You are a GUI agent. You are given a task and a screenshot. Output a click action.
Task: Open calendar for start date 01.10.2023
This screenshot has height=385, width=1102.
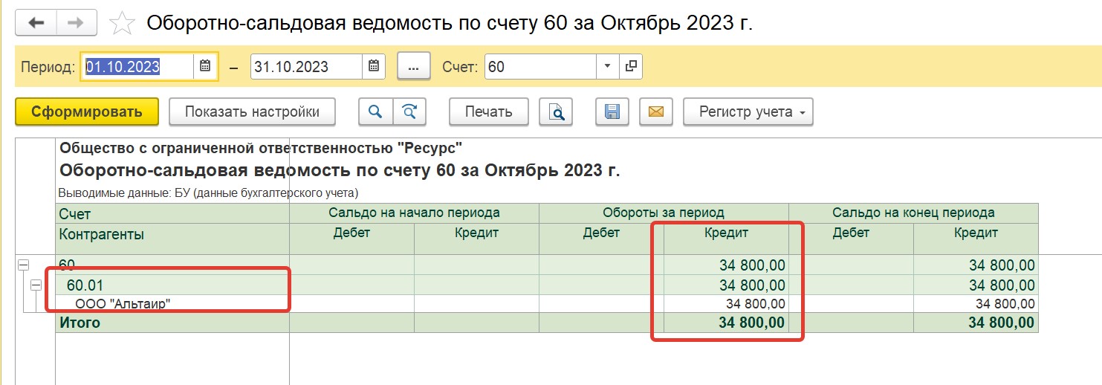click(205, 66)
